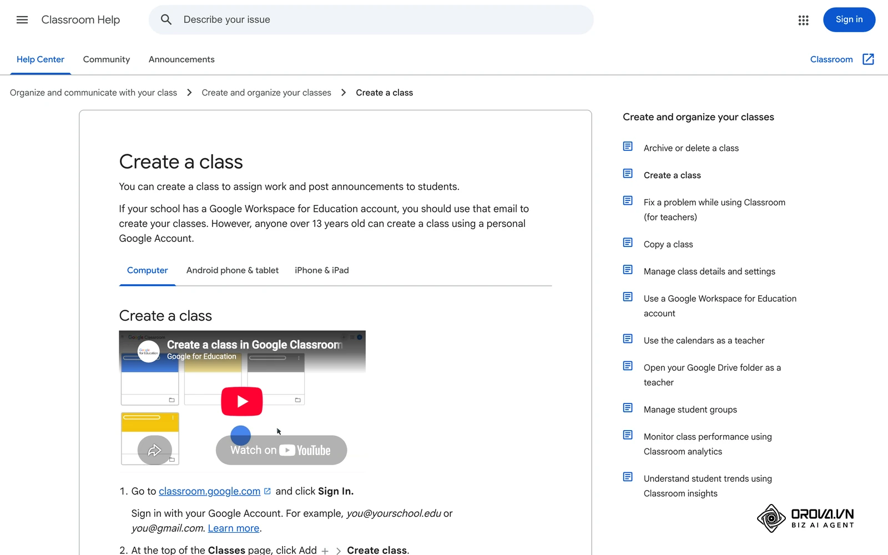888x555 pixels.
Task: Click article icon beside Open your Google Drive folder
Action: coord(628,366)
